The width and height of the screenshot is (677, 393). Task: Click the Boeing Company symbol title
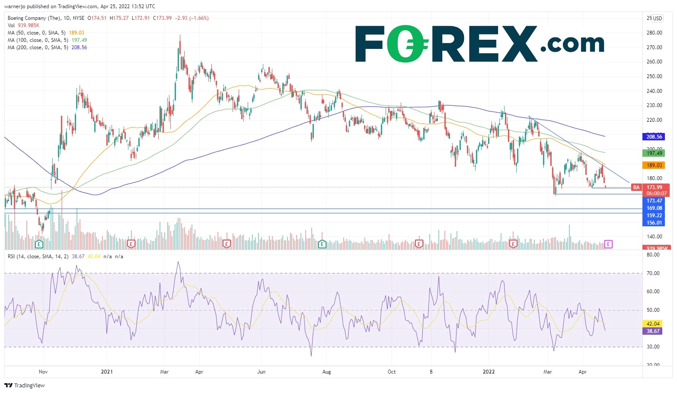pos(34,18)
